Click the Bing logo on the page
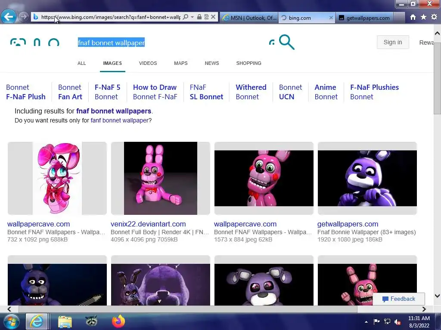The width and height of the screenshot is (441, 330). pyautogui.click(x=34, y=43)
